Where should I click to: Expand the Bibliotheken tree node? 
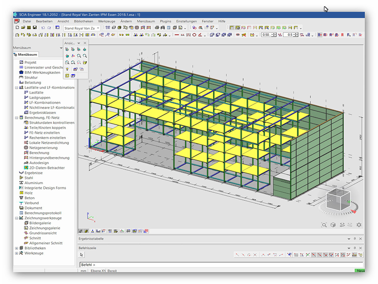point(17,248)
